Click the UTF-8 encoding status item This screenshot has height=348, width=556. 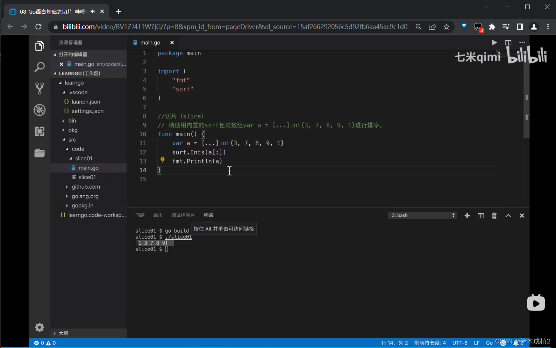pos(460,343)
